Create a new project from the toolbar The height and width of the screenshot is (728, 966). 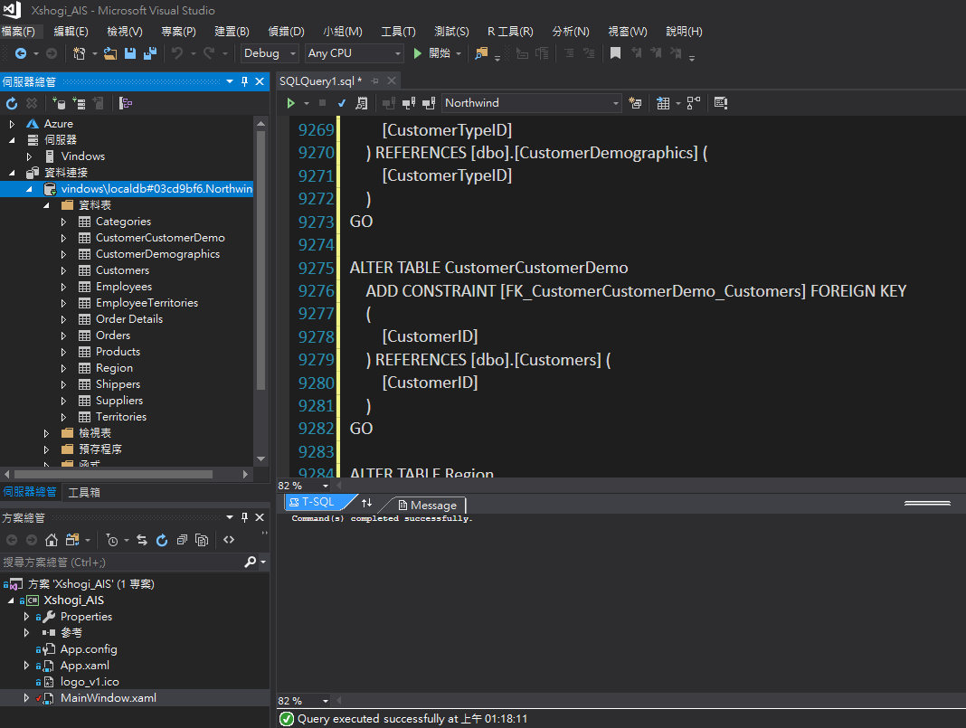point(79,53)
